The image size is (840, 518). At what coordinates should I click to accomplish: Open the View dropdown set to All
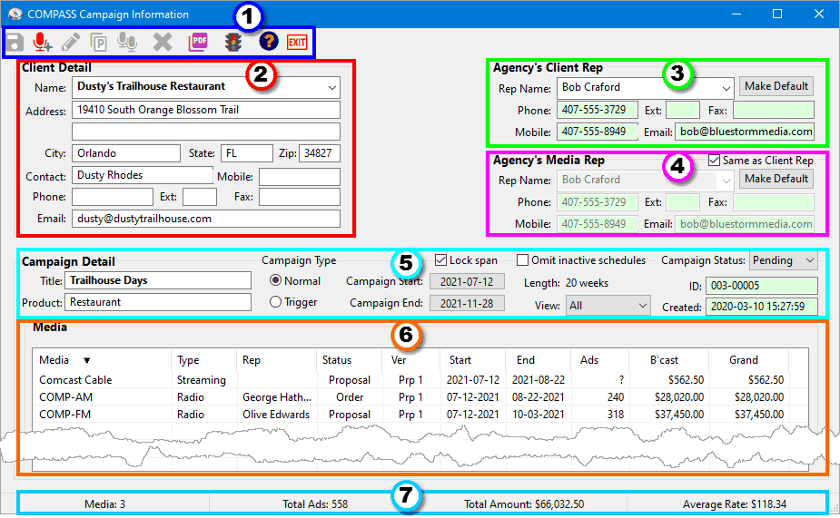[607, 307]
